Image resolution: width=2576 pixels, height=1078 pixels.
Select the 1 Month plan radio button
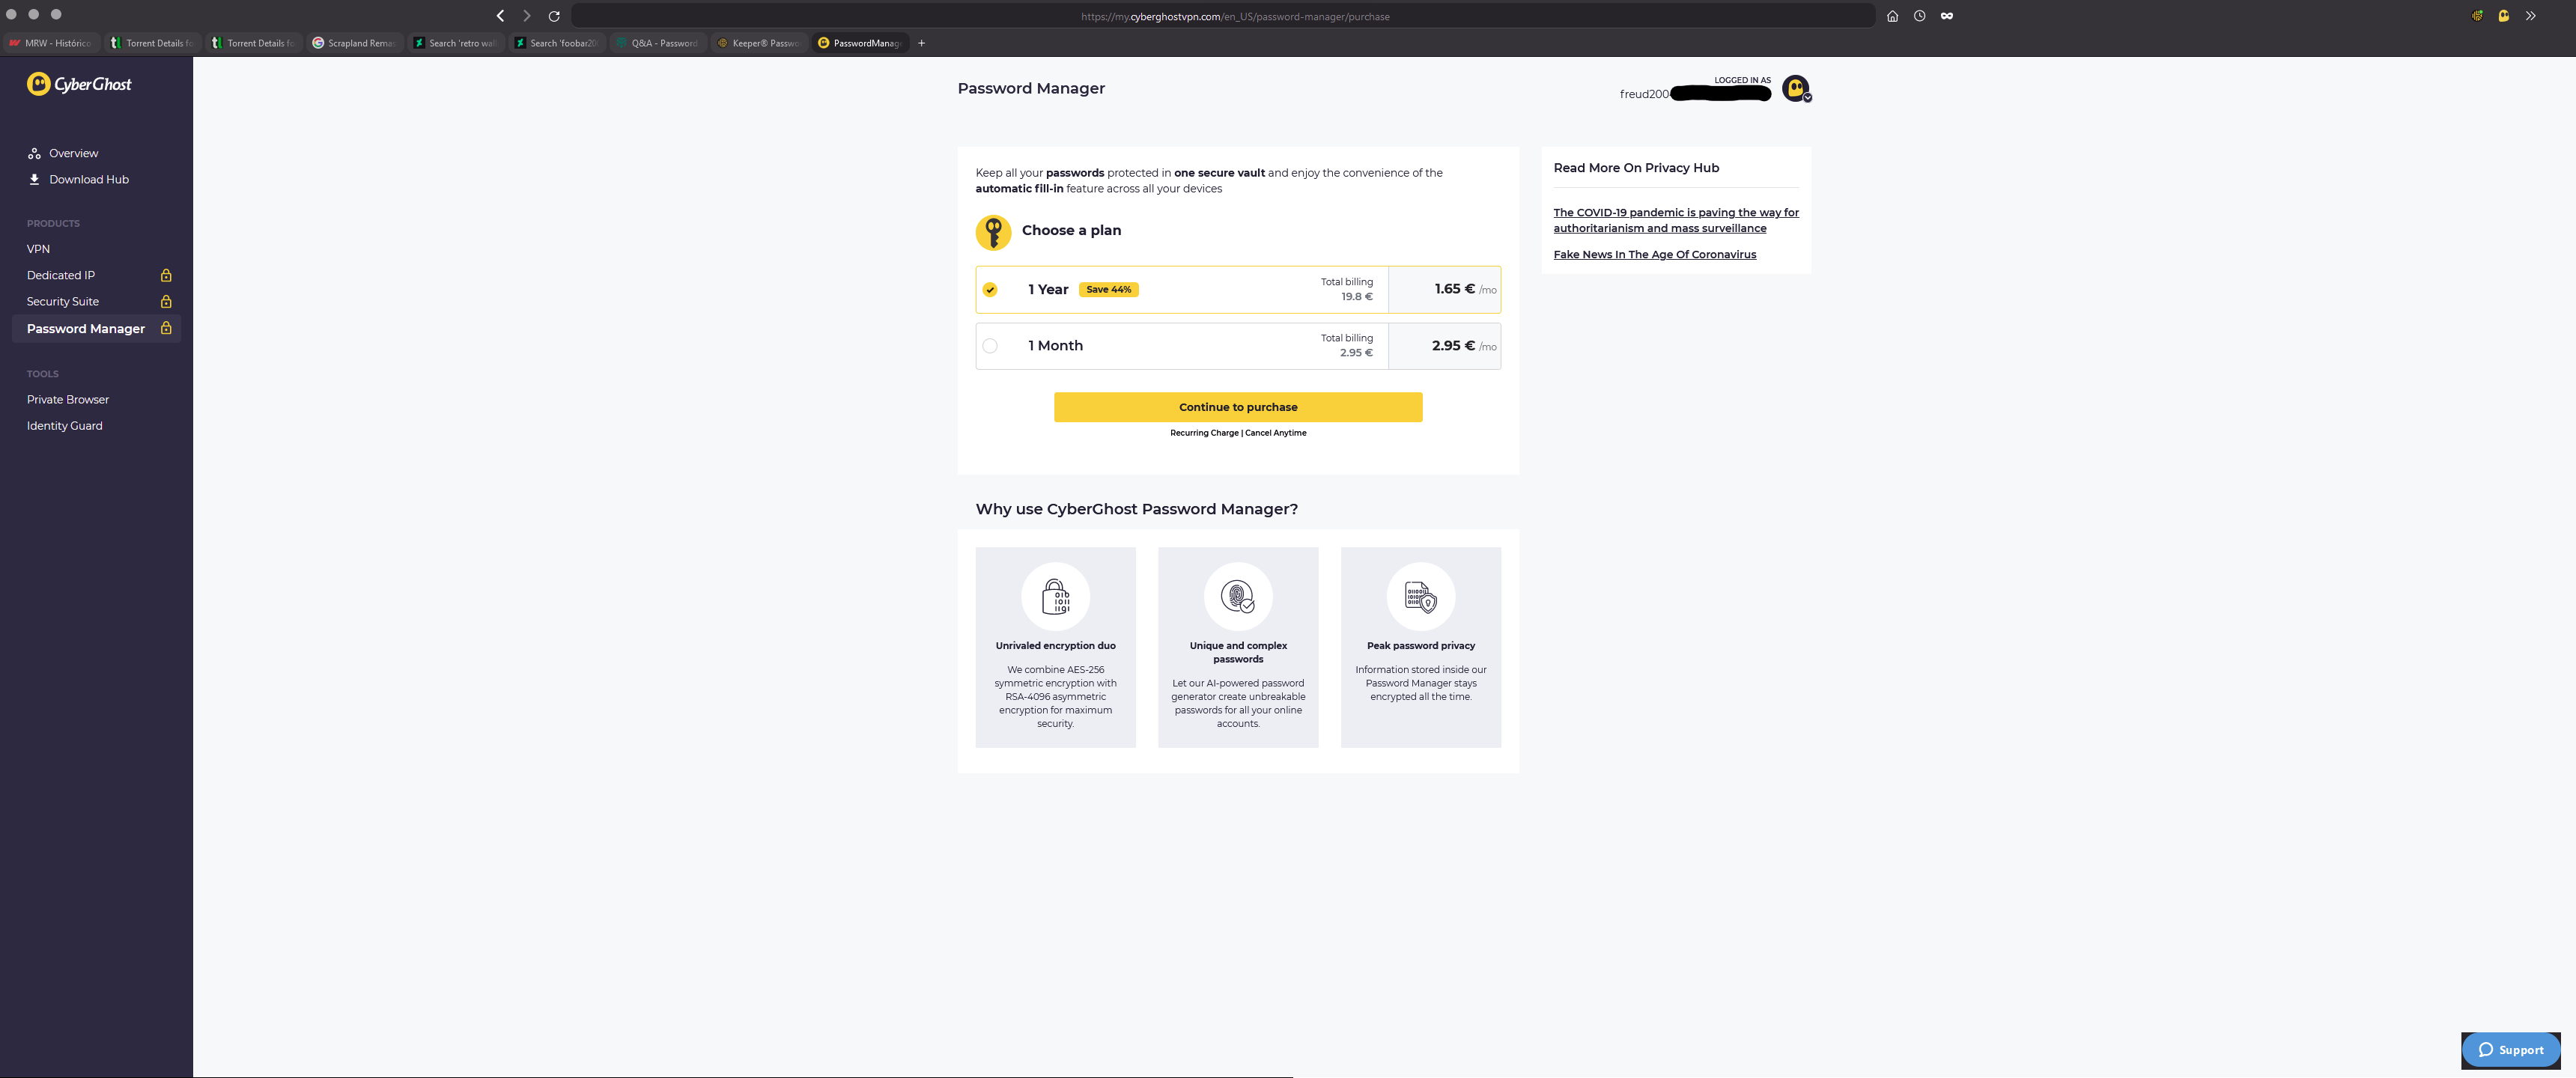989,346
